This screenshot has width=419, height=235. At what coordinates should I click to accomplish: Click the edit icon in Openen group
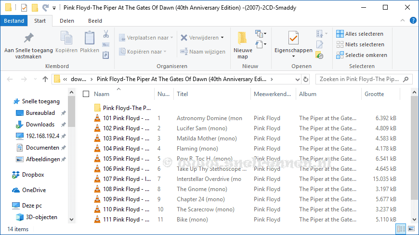(320, 44)
